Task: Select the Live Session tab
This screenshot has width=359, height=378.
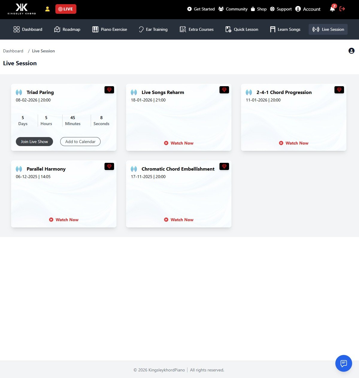Action: click(328, 29)
